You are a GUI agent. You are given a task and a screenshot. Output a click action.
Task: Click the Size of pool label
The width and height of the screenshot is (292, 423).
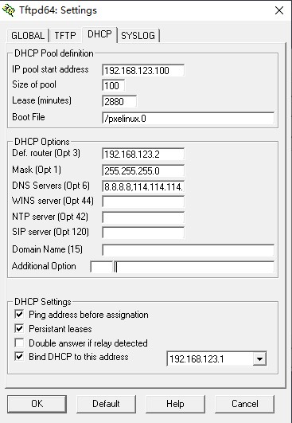[34, 84]
